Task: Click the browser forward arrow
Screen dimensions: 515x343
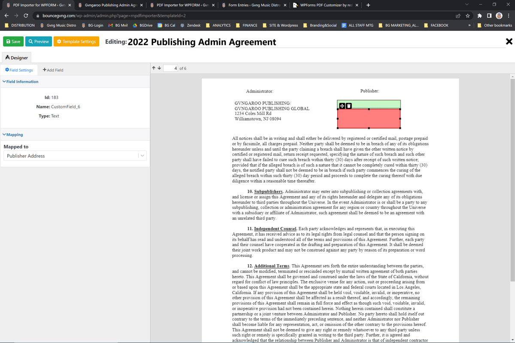Action: [x=16, y=16]
